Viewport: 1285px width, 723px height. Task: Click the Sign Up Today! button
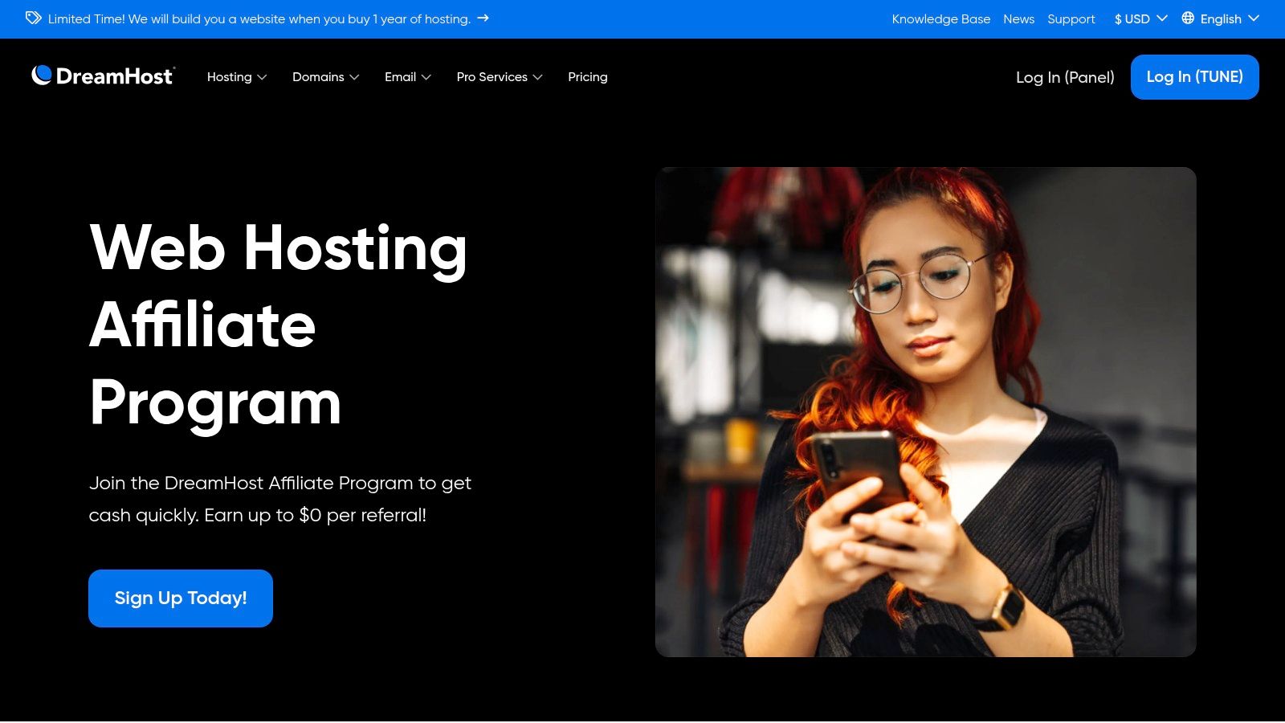click(x=181, y=598)
